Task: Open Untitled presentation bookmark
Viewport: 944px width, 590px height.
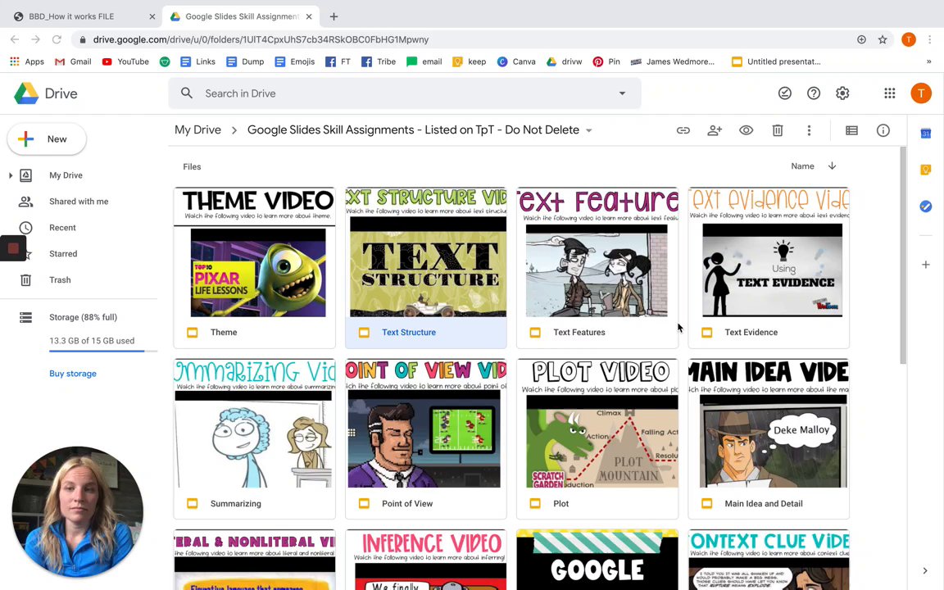Action: click(776, 61)
